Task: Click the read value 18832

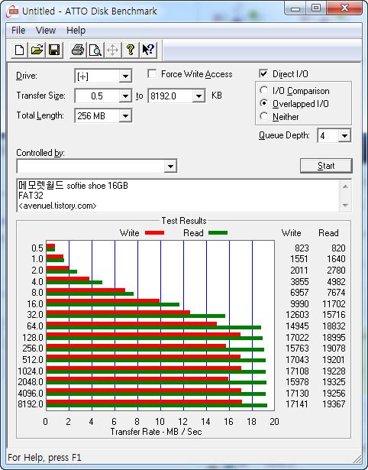Action: 334,326
